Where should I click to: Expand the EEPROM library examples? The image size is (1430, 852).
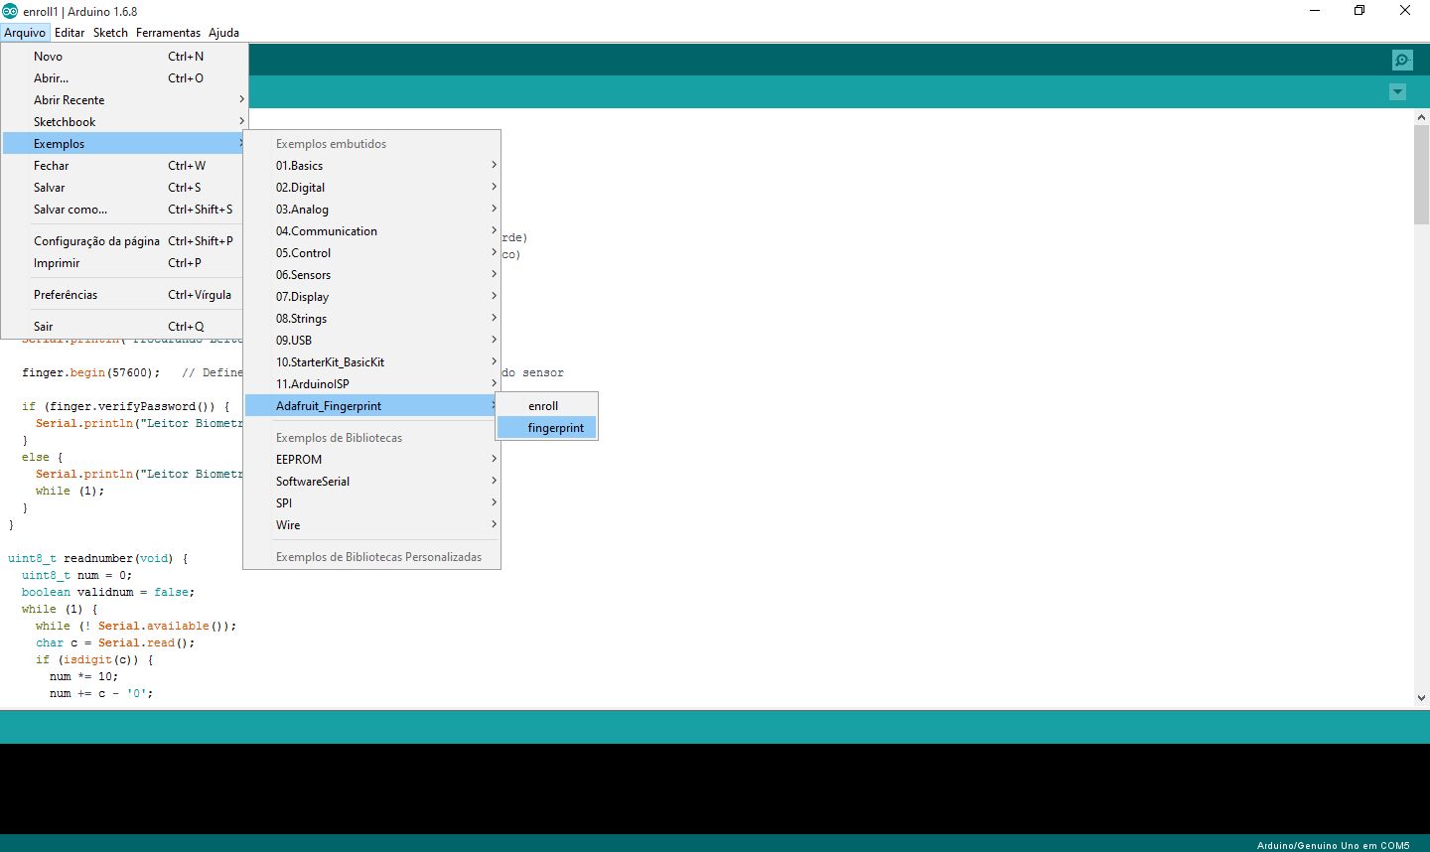(x=371, y=460)
